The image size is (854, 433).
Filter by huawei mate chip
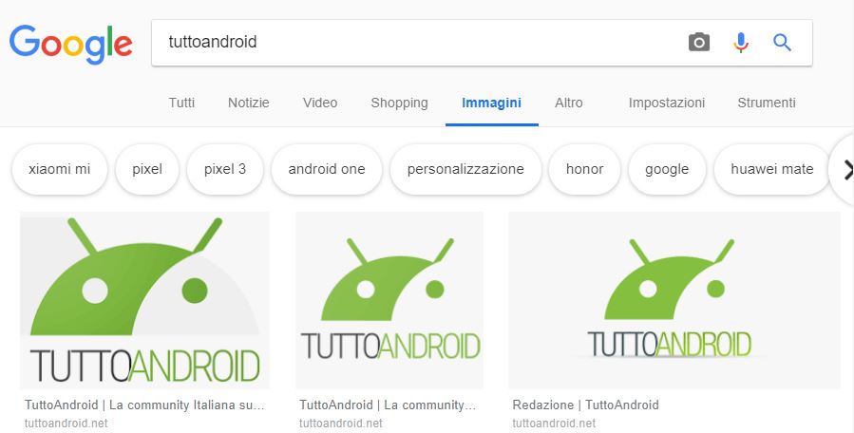tap(771, 169)
